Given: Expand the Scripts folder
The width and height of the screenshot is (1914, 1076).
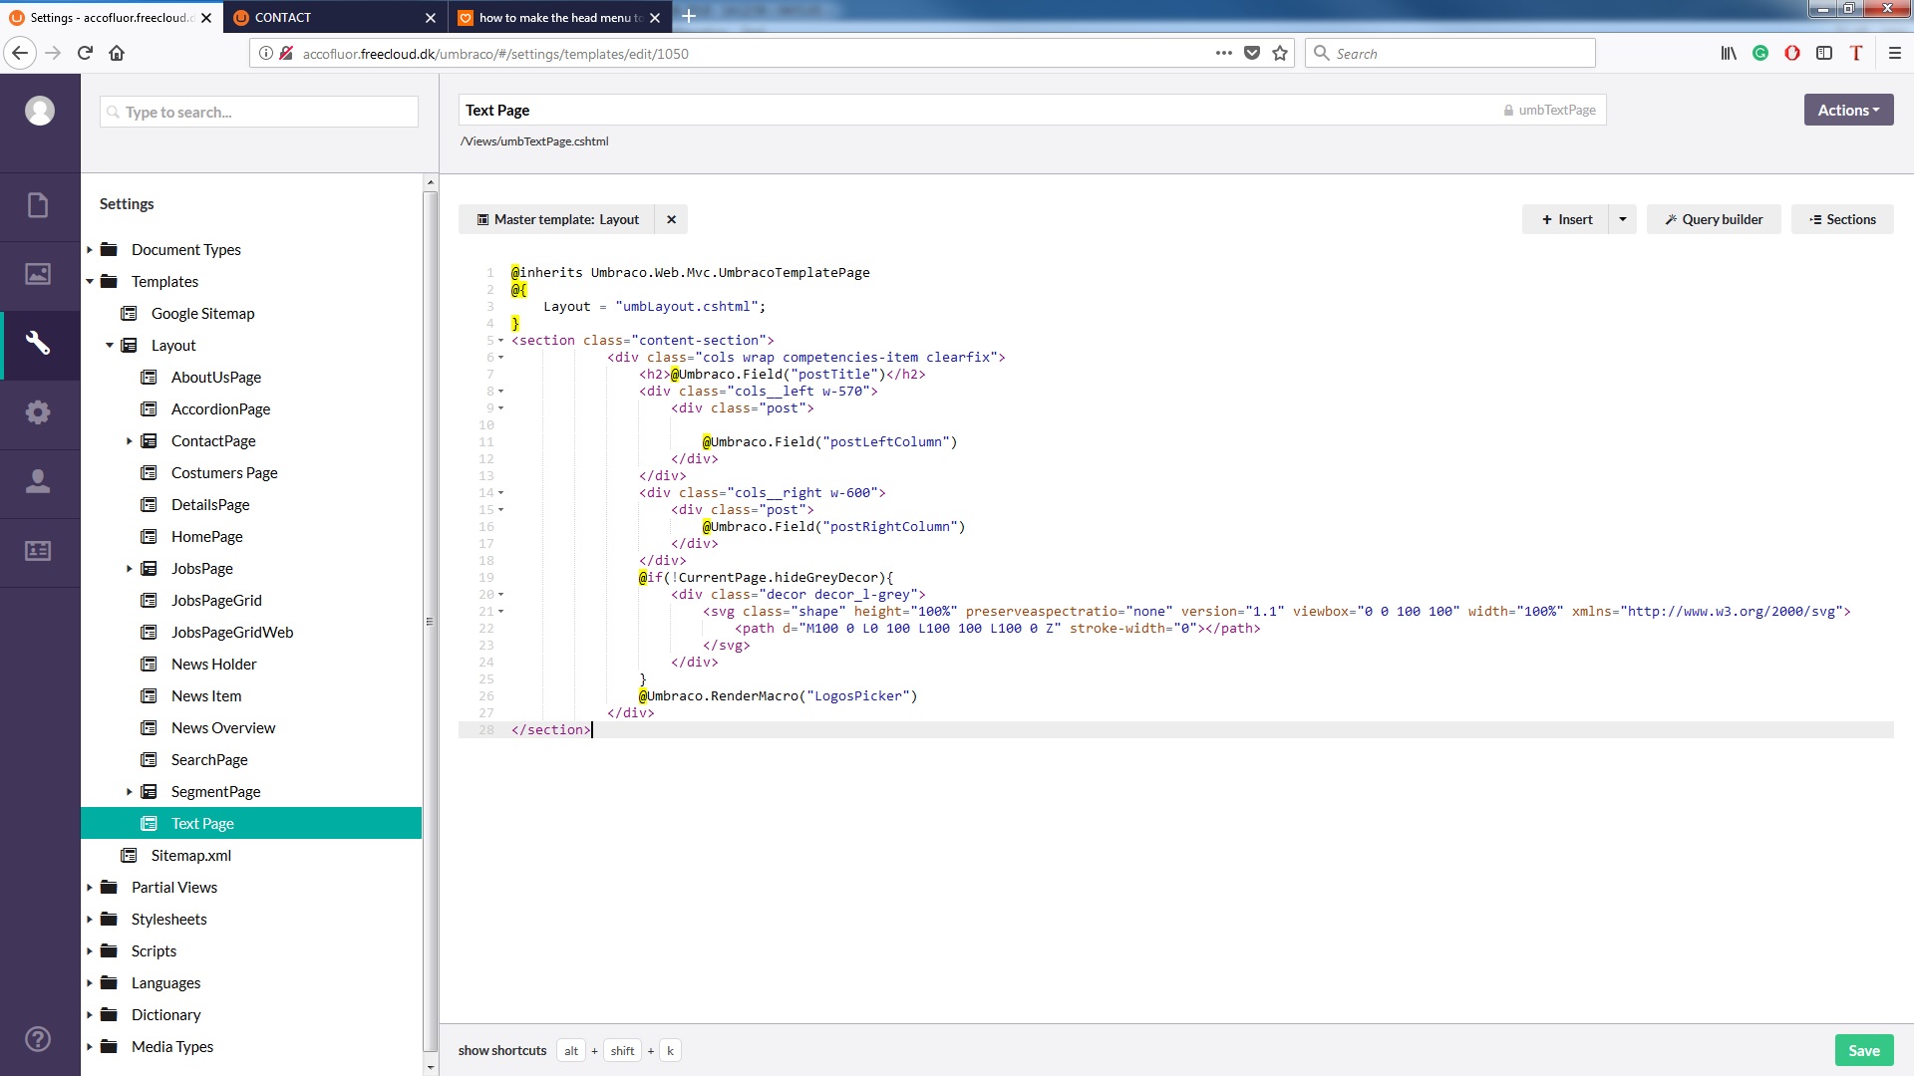Looking at the screenshot, I should [90, 951].
